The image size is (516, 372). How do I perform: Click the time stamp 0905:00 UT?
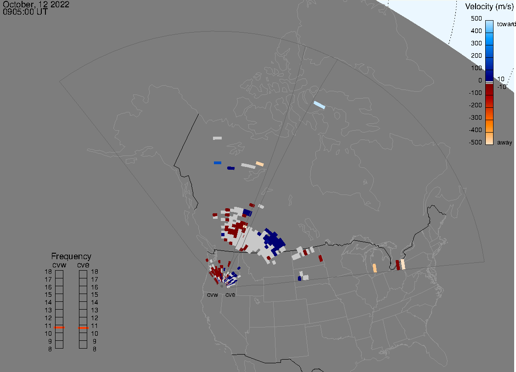tap(25, 12)
